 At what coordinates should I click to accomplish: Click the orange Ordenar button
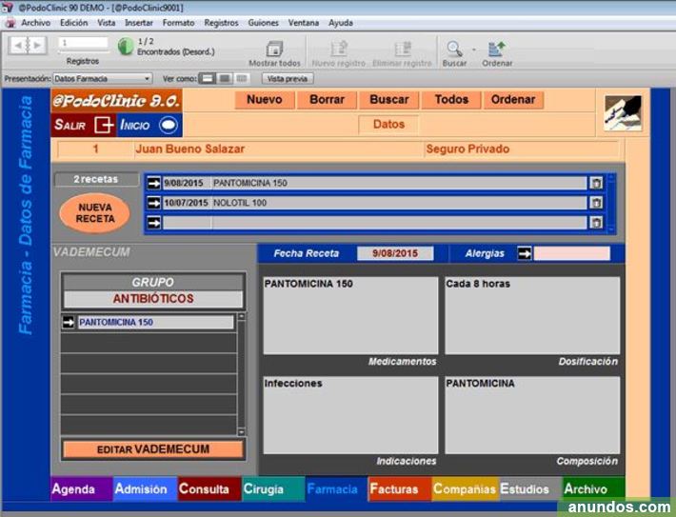tap(513, 100)
